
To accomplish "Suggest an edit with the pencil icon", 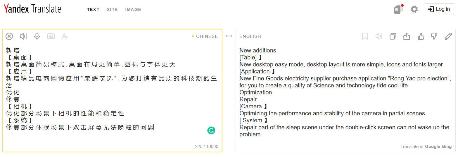I will click(448, 36).
